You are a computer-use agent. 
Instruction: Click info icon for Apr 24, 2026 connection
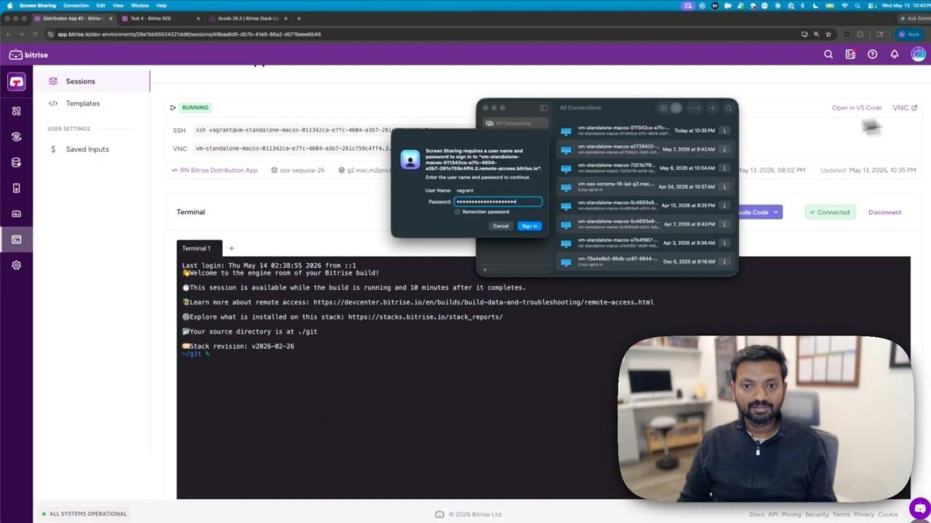(724, 187)
